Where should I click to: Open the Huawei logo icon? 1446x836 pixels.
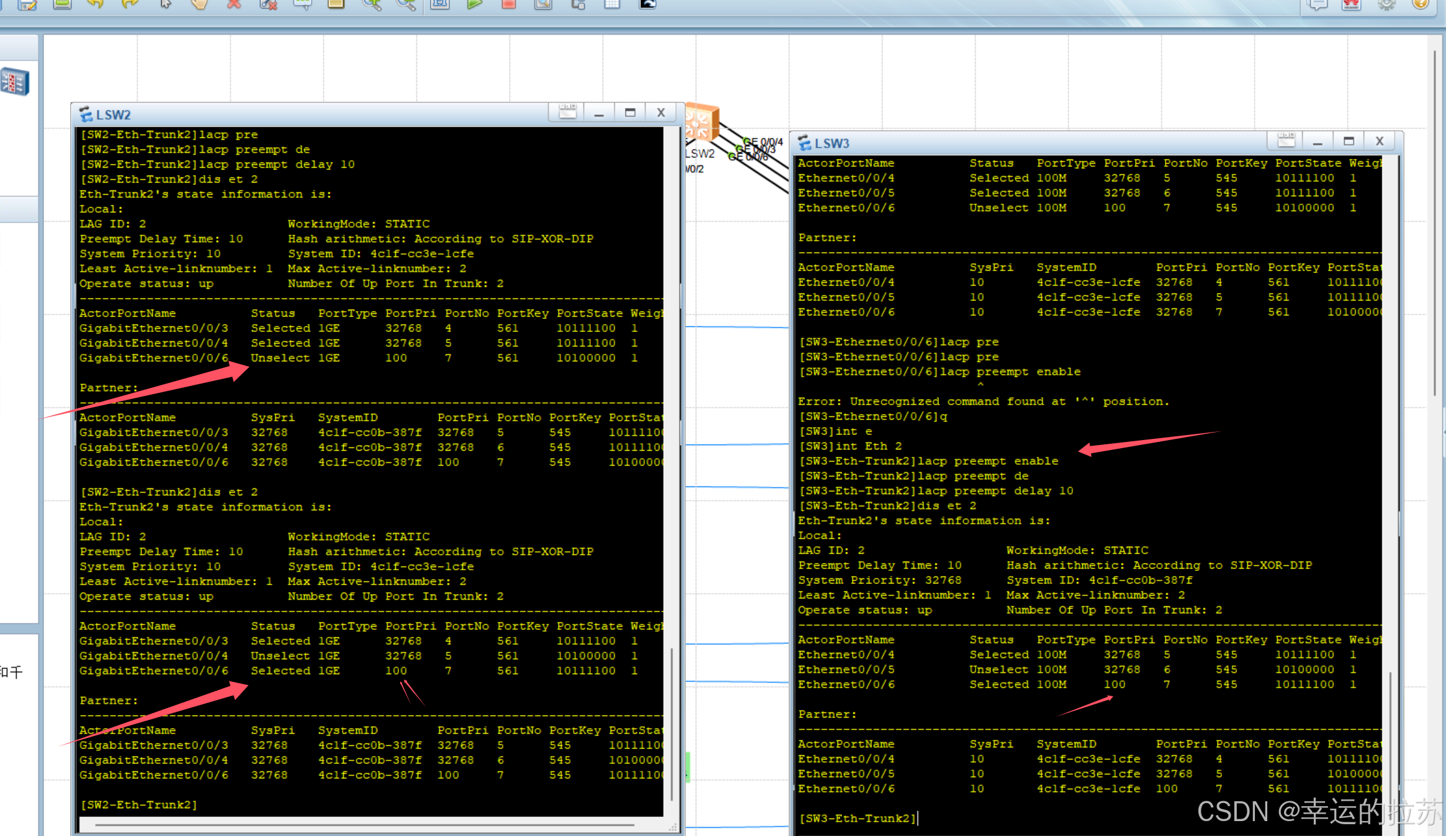point(1351,4)
